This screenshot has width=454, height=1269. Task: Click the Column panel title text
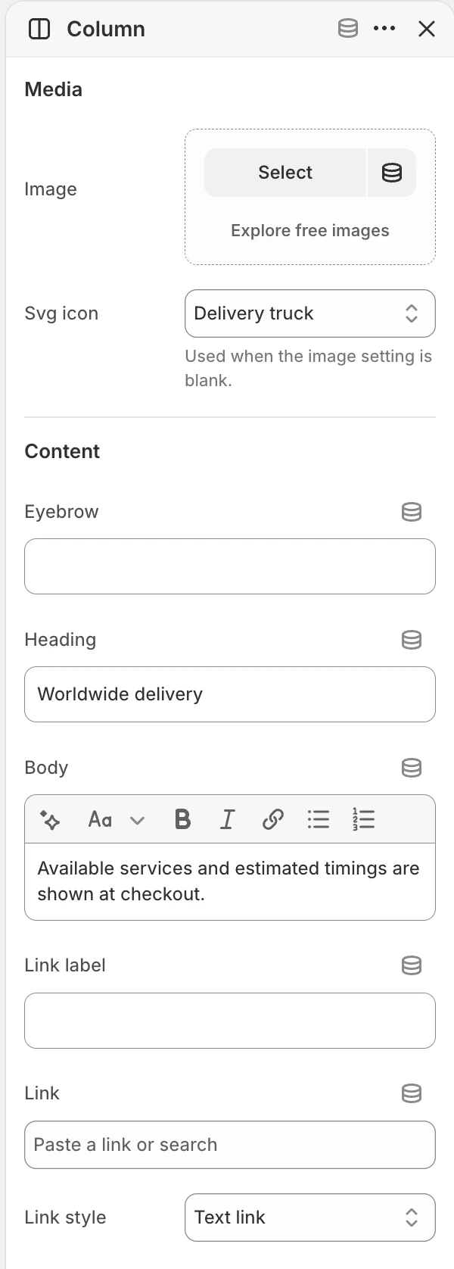pyautogui.click(x=106, y=29)
